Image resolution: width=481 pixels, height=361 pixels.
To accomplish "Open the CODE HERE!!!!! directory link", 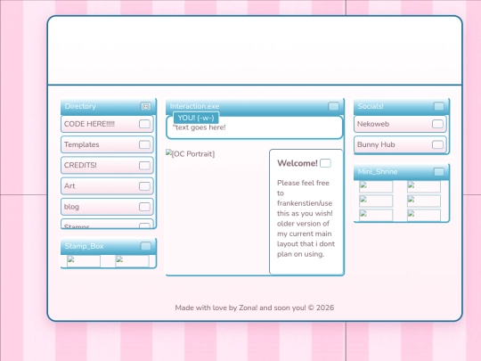I will (x=107, y=124).
